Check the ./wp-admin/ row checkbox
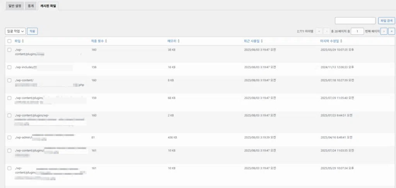This screenshot has height=188, width=396. tap(9, 137)
